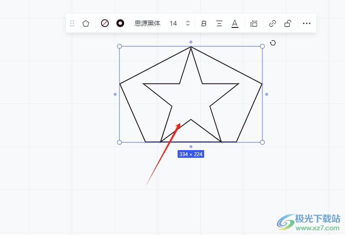This screenshot has width=345, height=235.
Task: Open the text color picker
Action: pos(235,24)
